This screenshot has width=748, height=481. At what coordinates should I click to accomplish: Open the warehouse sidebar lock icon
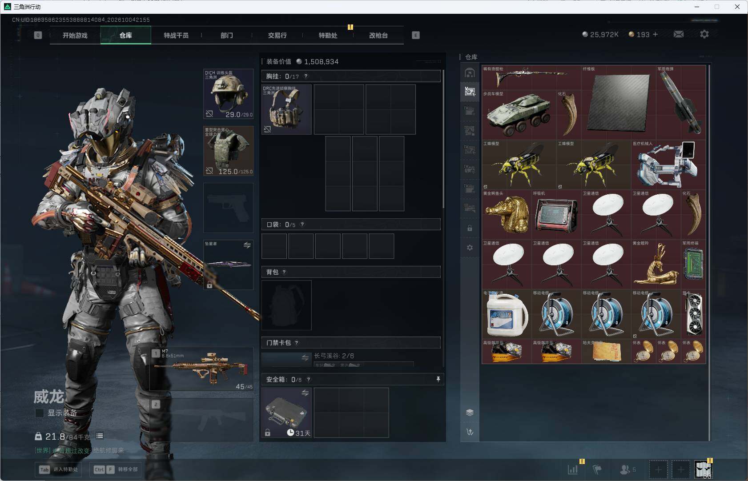tap(470, 228)
